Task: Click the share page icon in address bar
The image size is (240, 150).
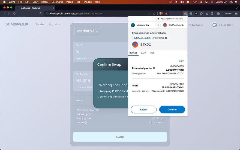Action: [154, 13]
